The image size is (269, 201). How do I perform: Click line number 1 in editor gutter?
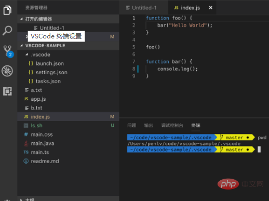(134, 18)
